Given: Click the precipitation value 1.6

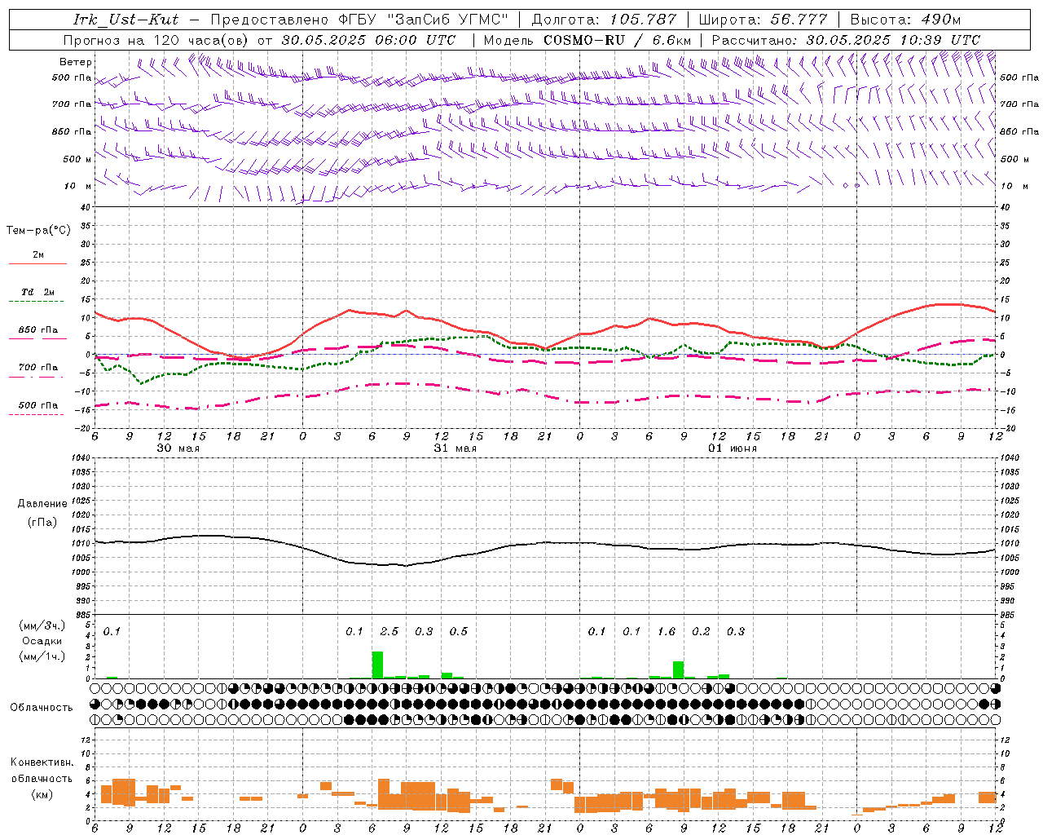Looking at the screenshot, I should coord(667,632).
